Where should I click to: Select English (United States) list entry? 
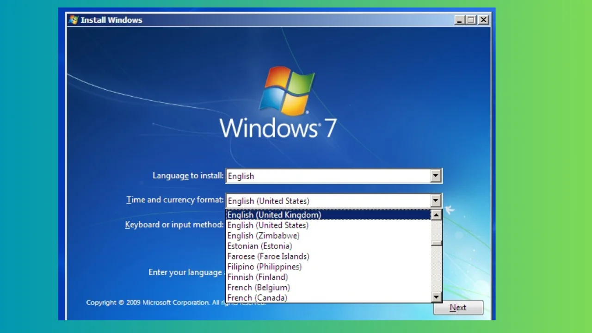point(328,225)
